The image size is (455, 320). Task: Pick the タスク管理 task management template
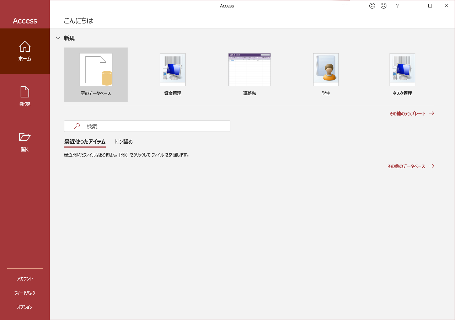[x=402, y=75]
